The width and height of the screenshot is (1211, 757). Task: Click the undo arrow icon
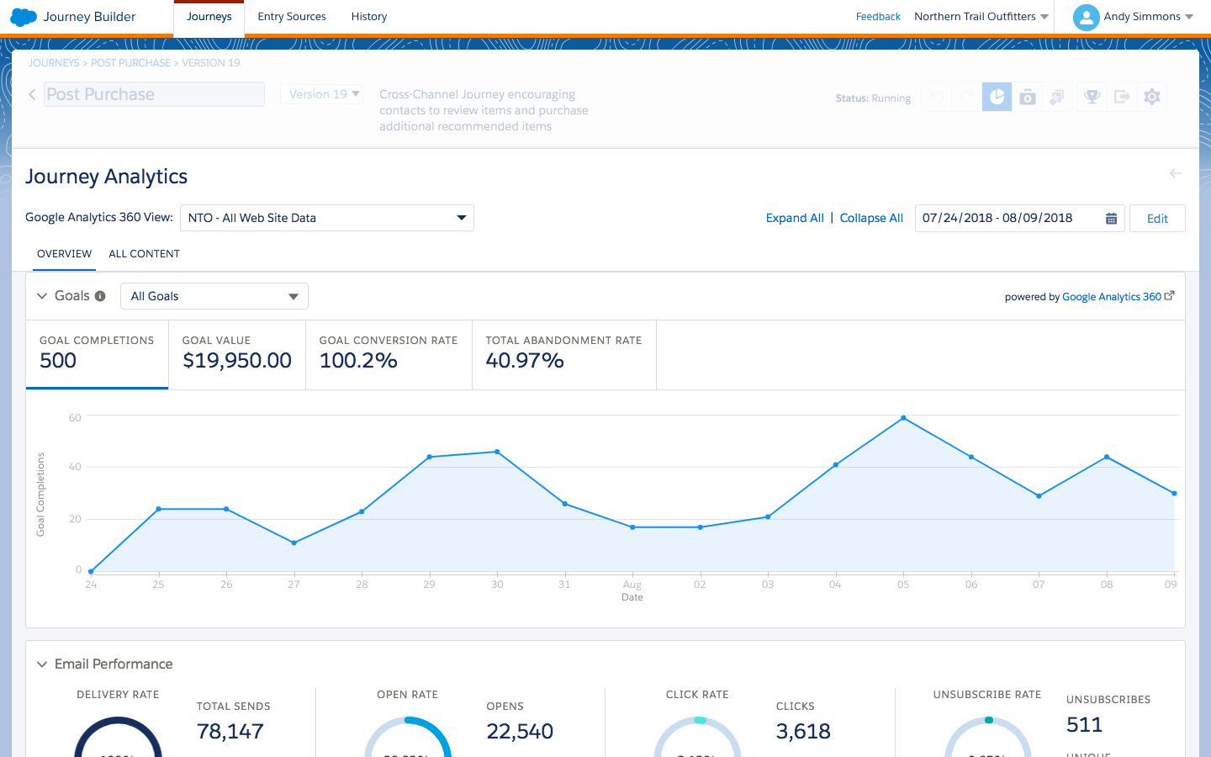936,97
